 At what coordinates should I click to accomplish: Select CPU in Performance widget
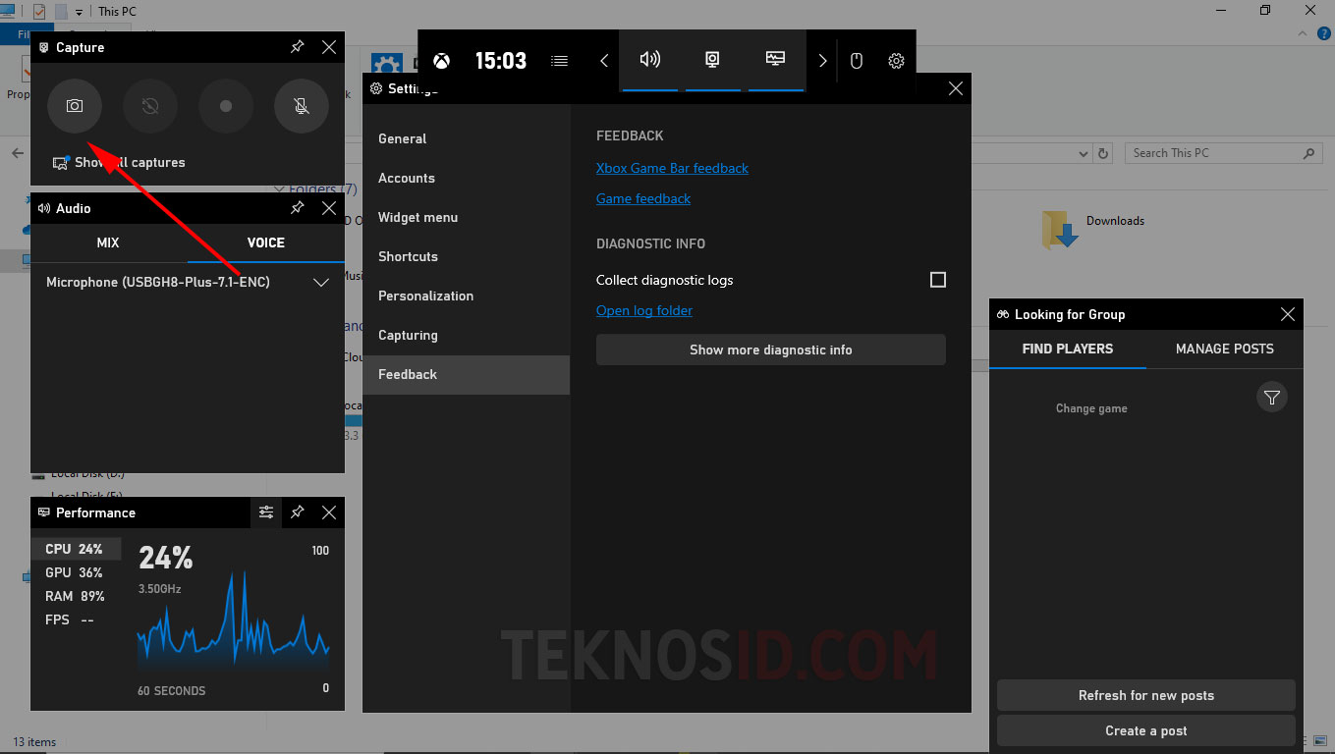point(76,549)
